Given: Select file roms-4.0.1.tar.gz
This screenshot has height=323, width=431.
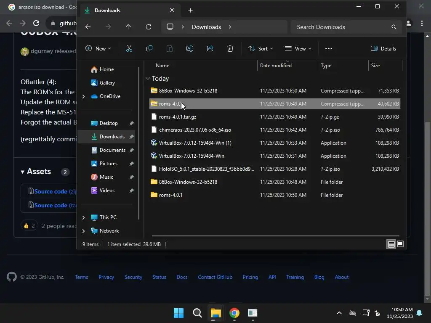Looking at the screenshot, I should pyautogui.click(x=274, y=117).
